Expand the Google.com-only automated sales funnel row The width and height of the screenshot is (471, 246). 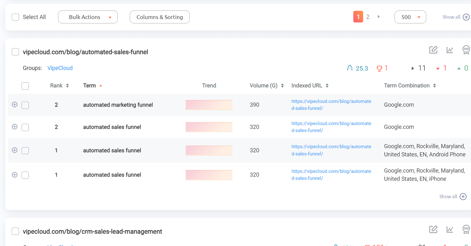tap(15, 127)
